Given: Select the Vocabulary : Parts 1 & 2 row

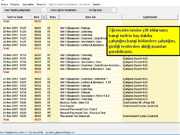Looking at the screenshot, I should click(x=90, y=96).
